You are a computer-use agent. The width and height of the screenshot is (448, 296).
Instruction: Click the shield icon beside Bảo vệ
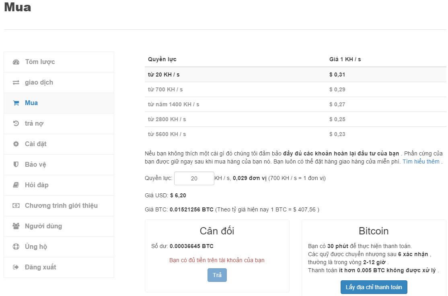16,164
